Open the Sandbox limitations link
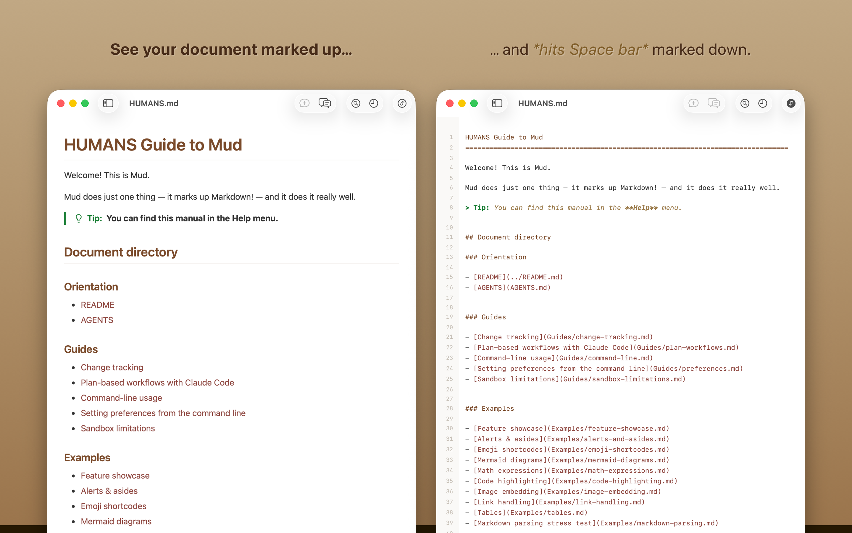This screenshot has width=852, height=533. (x=117, y=428)
